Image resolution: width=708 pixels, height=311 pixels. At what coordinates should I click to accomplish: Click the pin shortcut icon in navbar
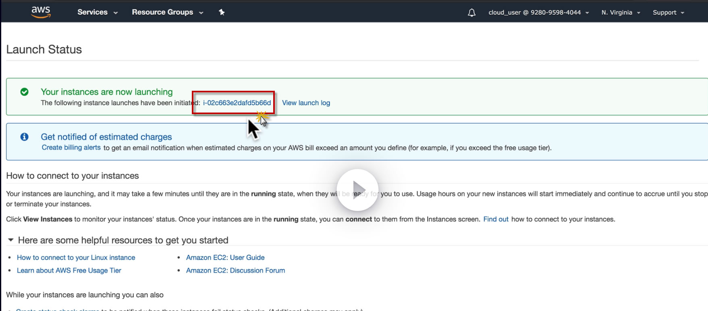[222, 12]
